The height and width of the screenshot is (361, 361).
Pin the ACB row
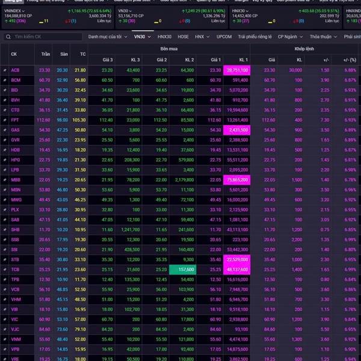point(5,70)
